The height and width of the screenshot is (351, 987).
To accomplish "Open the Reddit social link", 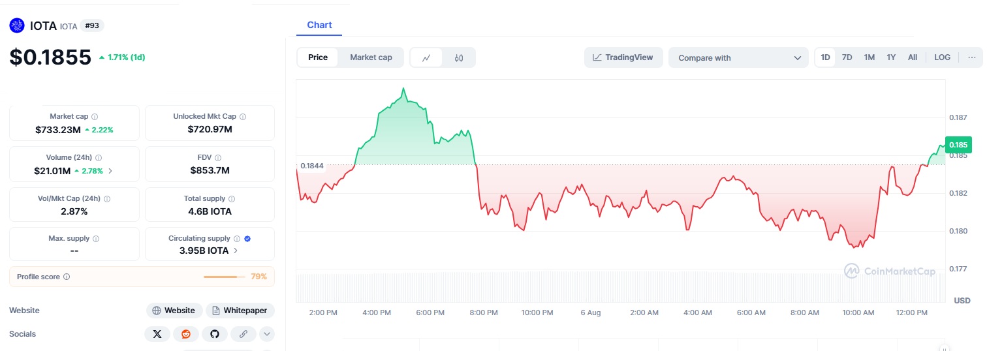I will click(x=186, y=334).
